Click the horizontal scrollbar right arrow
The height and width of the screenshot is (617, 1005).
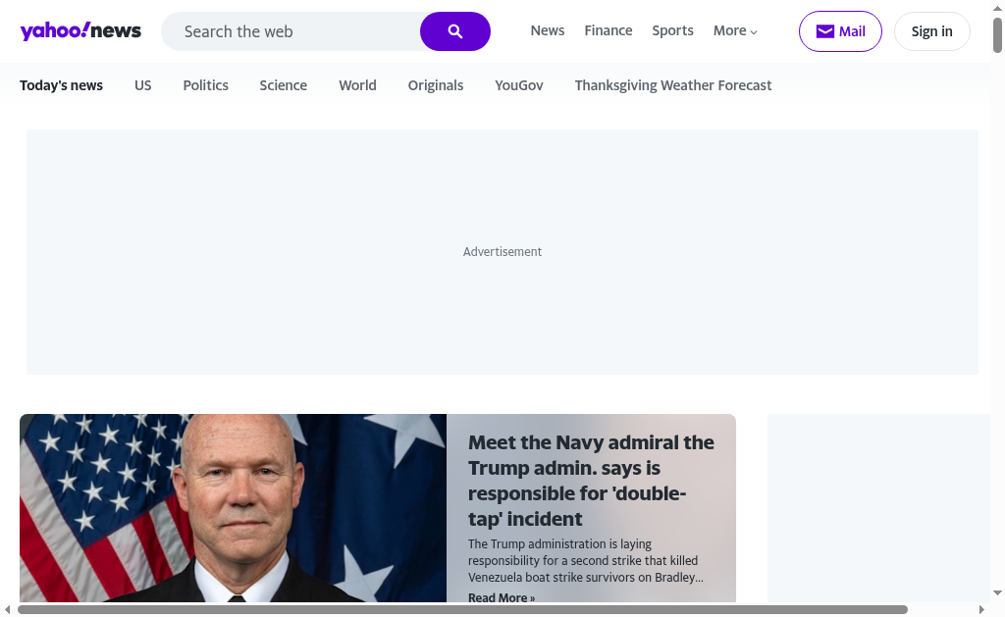(981, 610)
